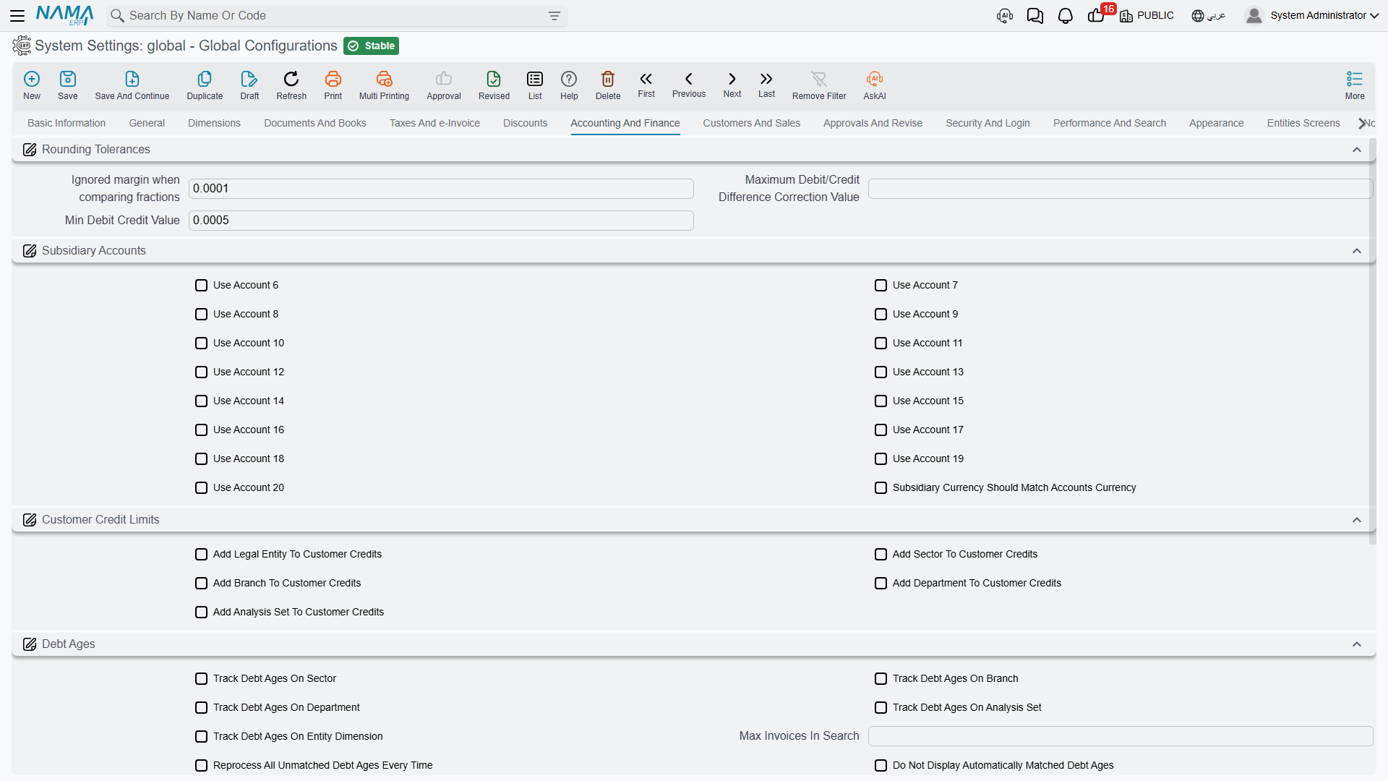Open the hamburger main menu
Image resolution: width=1388 pixels, height=781 pixels.
click(17, 15)
